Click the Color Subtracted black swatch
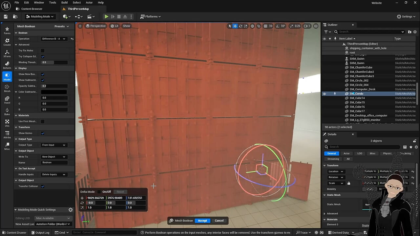 [54, 92]
